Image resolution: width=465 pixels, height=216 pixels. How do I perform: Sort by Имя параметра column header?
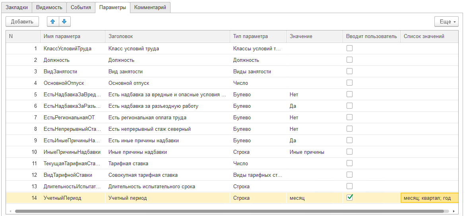[x=73, y=36]
